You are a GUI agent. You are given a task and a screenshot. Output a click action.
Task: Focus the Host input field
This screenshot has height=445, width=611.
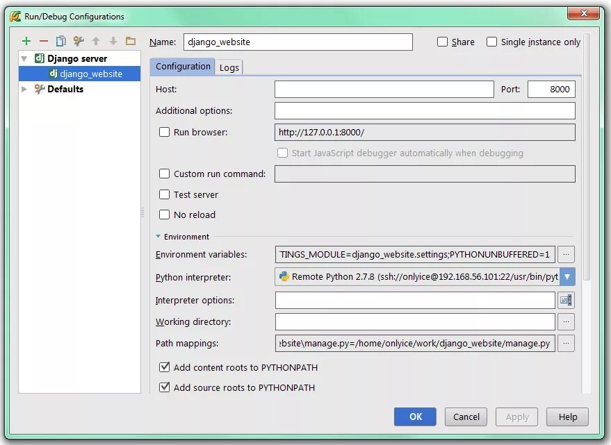pyautogui.click(x=384, y=89)
